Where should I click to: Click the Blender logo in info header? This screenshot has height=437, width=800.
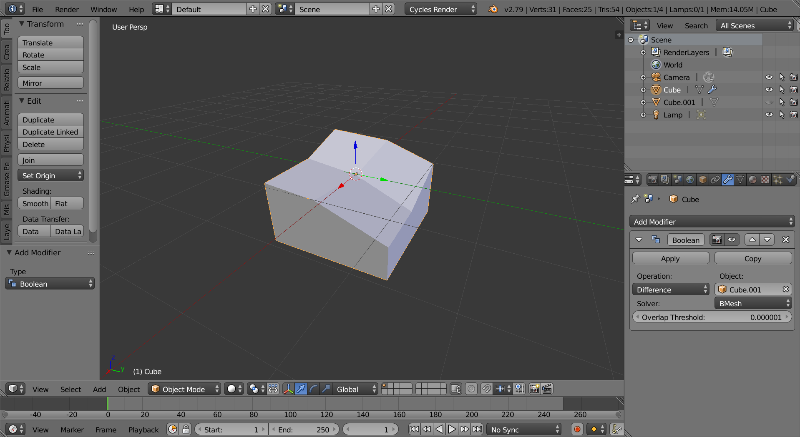tap(493, 9)
